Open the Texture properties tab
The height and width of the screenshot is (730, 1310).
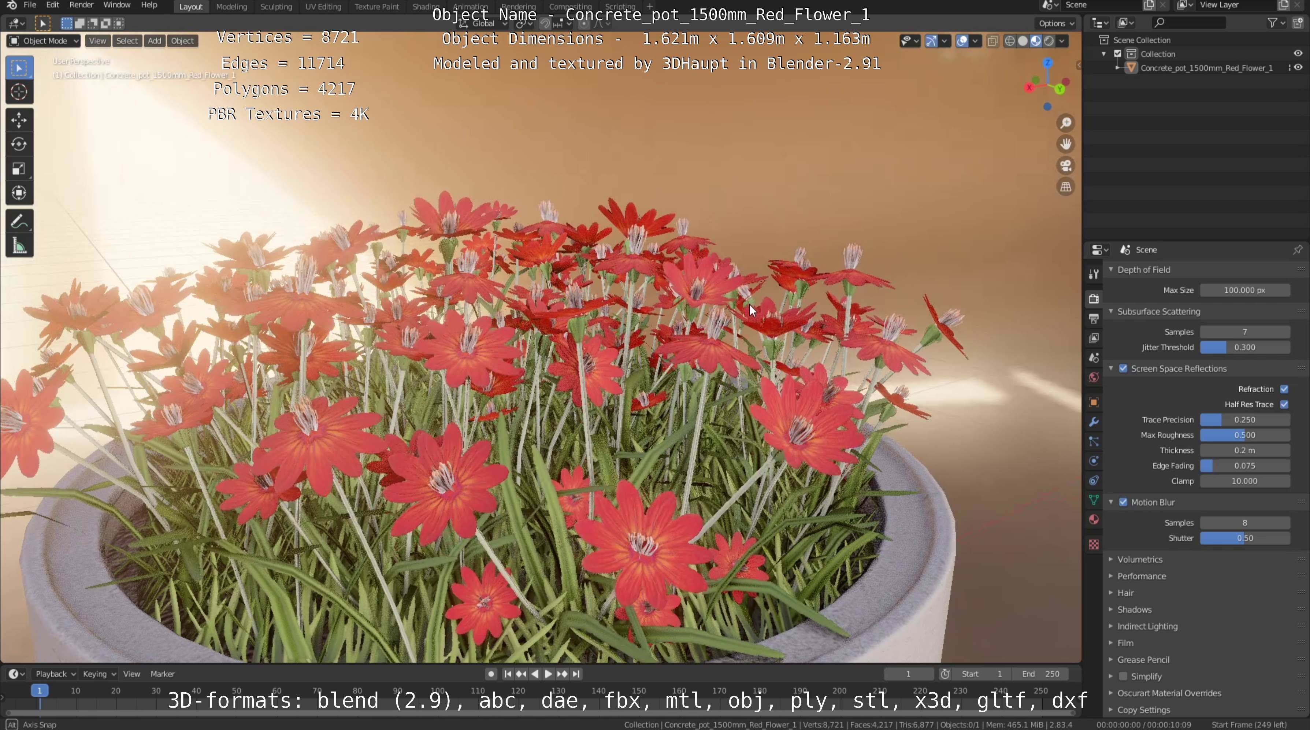[1094, 545]
